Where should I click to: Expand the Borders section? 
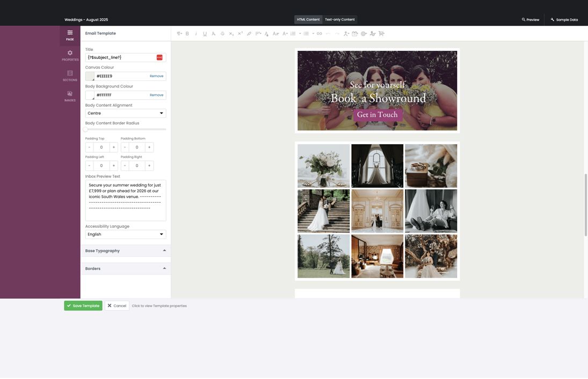(126, 269)
